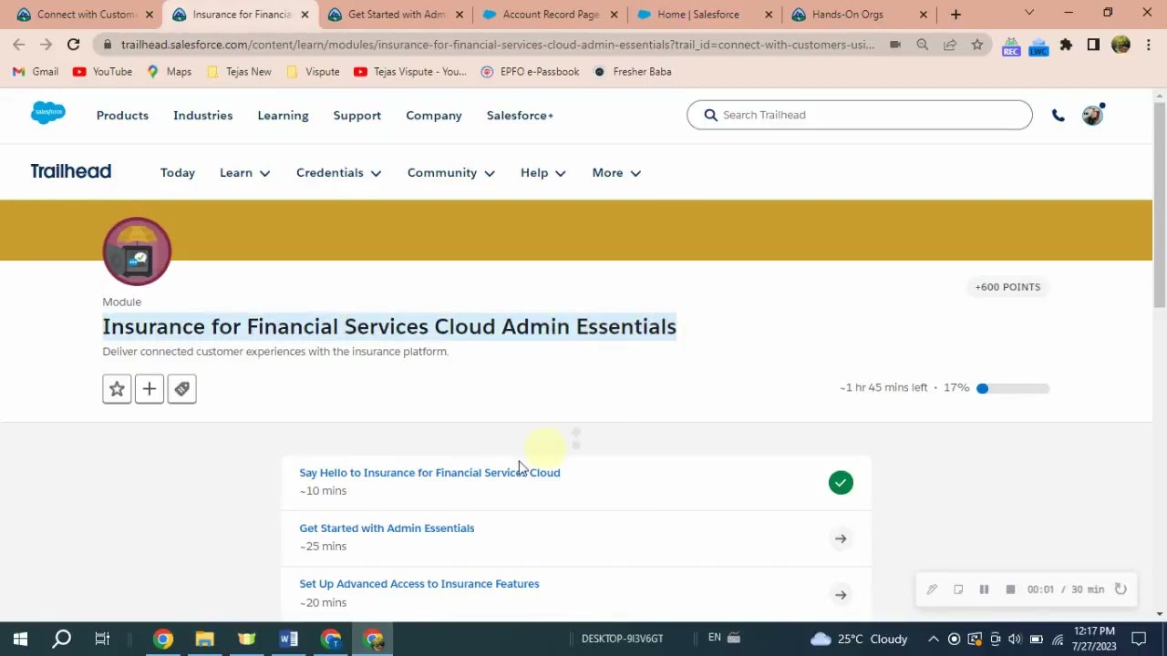Open Get Started with Admin Essentials link
The image size is (1167, 656).
pyautogui.click(x=387, y=528)
